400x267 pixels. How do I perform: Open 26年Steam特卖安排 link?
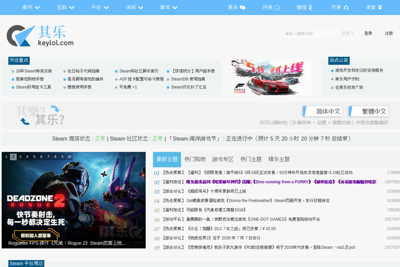point(34,71)
